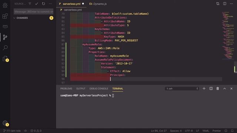Screen dimensions: 237x133
Task: Switch to the serverless.yml tab
Action: tap(71, 4)
